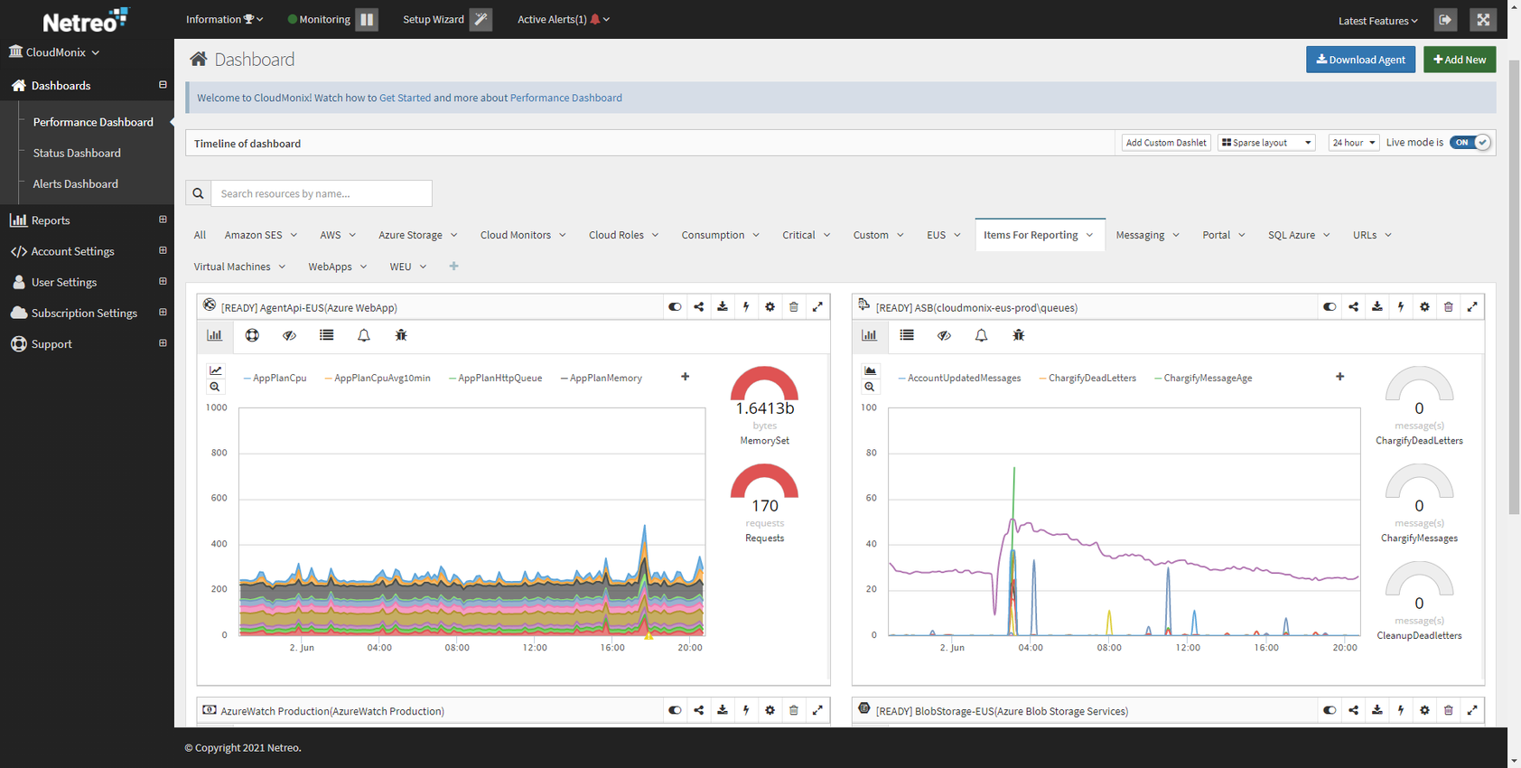The width and height of the screenshot is (1521, 768).
Task: Turn off Live mode switch
Action: click(1470, 143)
